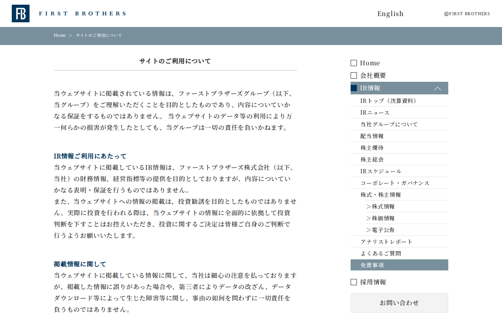The width and height of the screenshot is (502, 313).
Task: Go to 株主総会 page
Action: click(x=399, y=159)
